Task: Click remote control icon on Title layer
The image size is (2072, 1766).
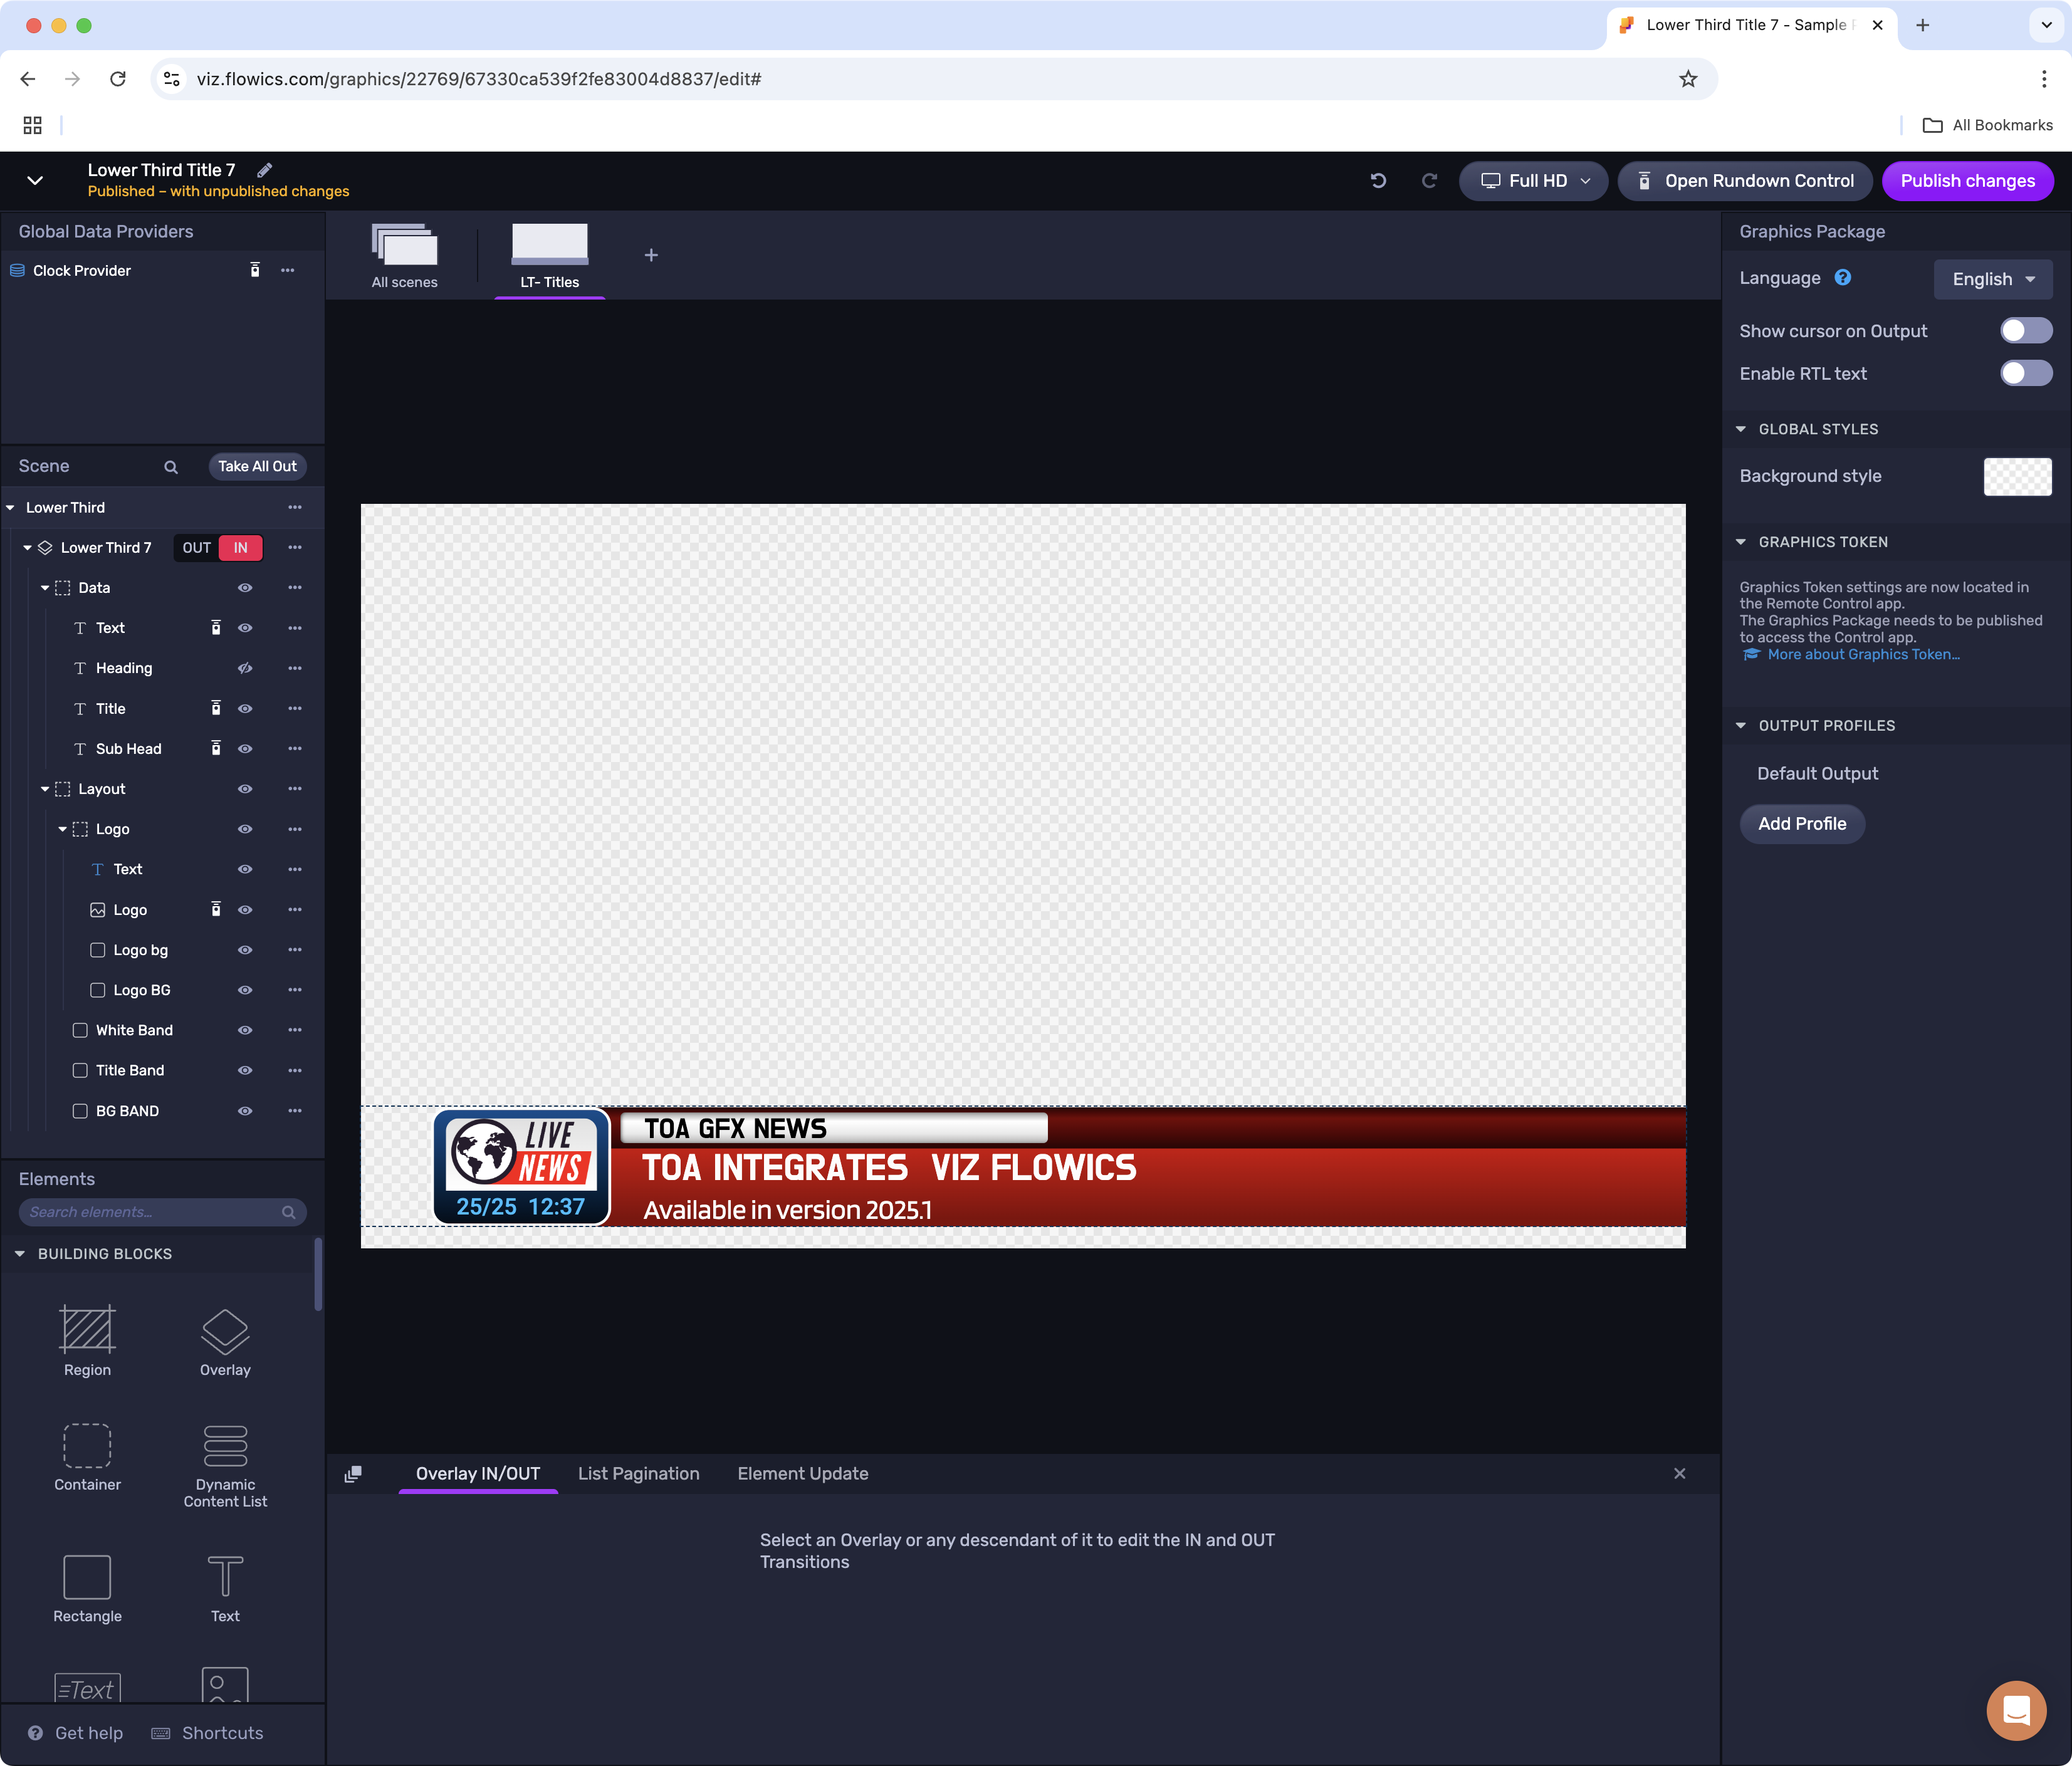Action: point(216,709)
